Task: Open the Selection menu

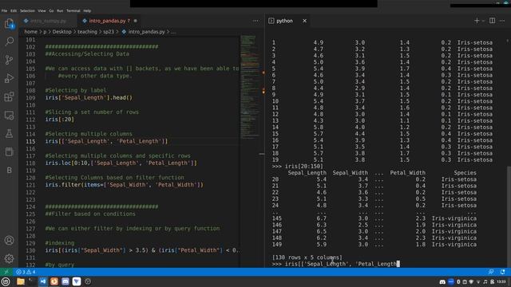Action: (x=27, y=10)
